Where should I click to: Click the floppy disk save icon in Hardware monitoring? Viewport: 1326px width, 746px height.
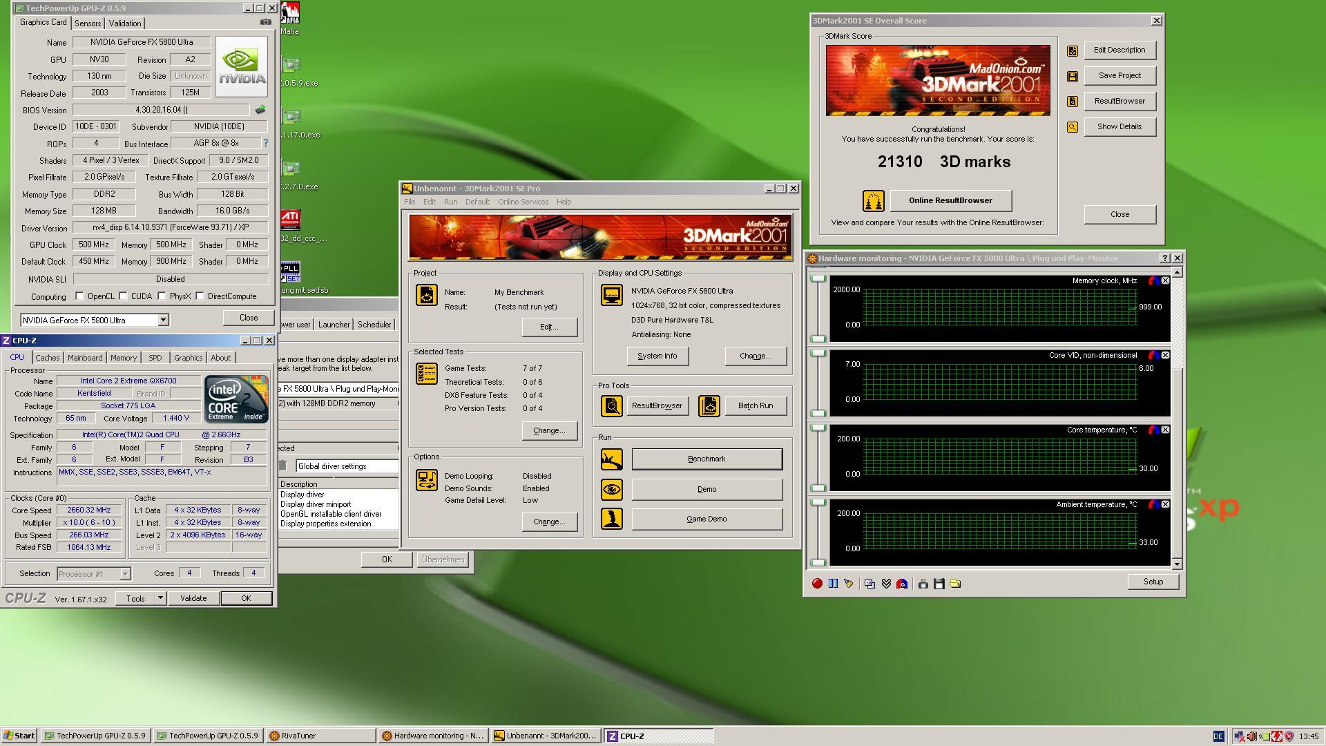(x=939, y=584)
